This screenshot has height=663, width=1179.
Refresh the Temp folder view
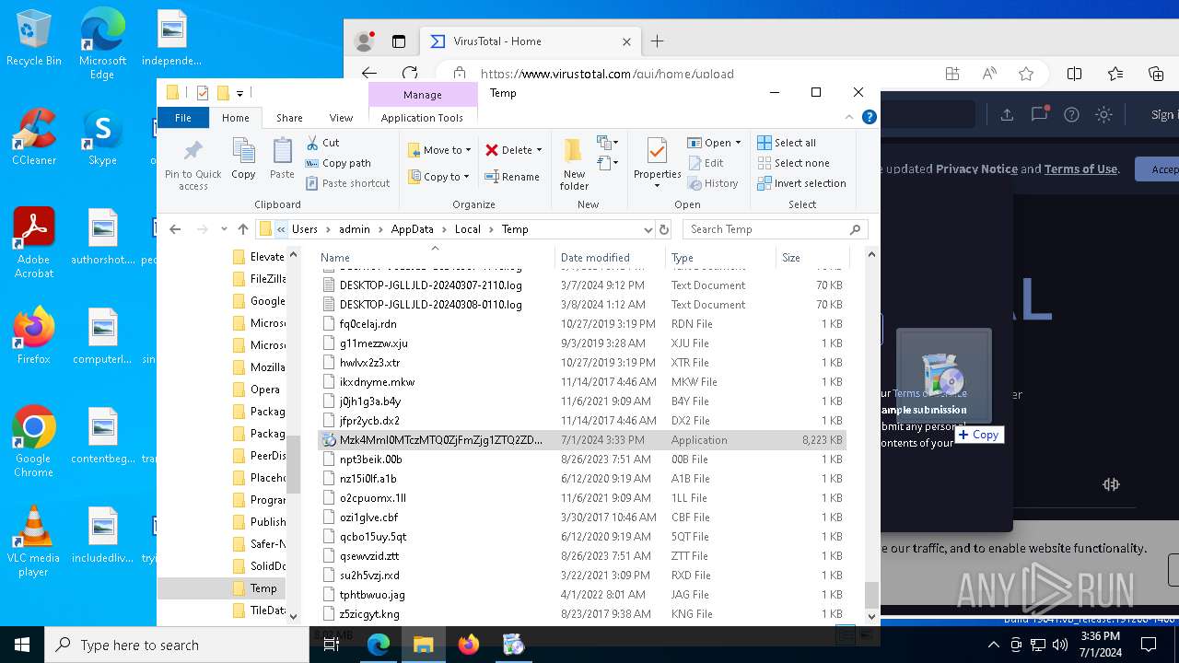(663, 229)
